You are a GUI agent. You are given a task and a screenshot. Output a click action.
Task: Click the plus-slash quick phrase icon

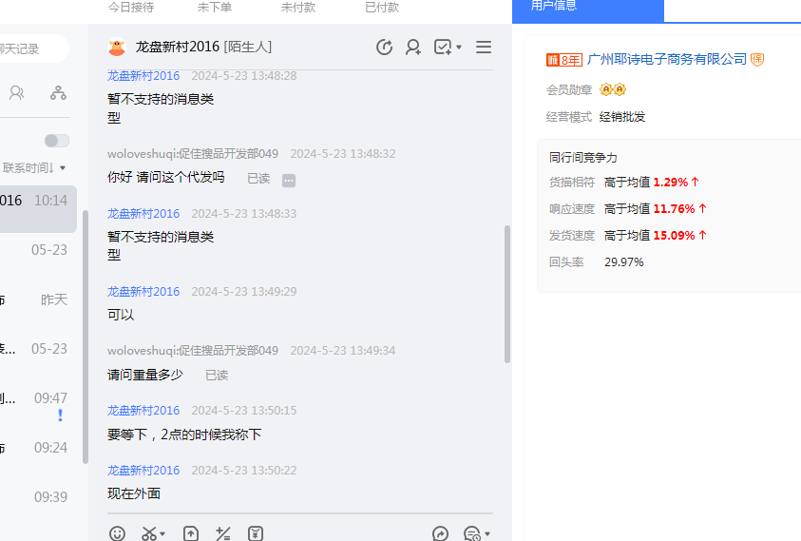[x=223, y=533]
